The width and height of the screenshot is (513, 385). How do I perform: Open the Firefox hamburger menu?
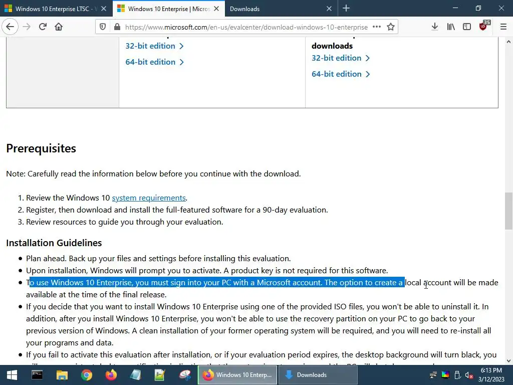click(503, 27)
